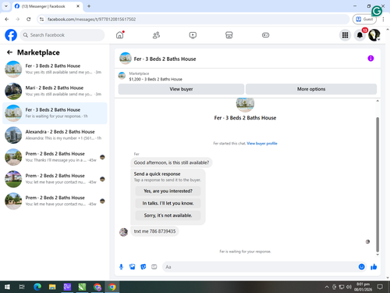Viewport: 390px width, 293px height.
Task: Open the Guest profile button in Chrome
Action: coord(364,19)
